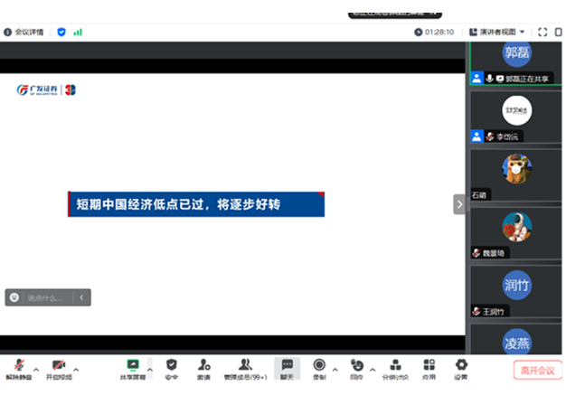Expand audio options arrow beside mute
This screenshot has width=585, height=395.
[x=36, y=369]
